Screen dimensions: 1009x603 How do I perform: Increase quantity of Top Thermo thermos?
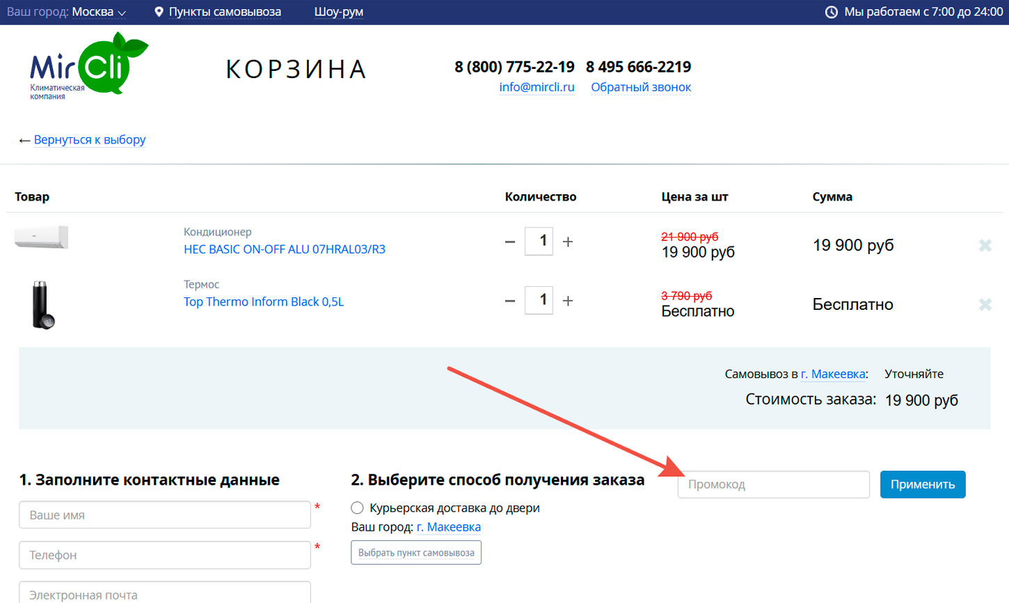[x=568, y=301]
